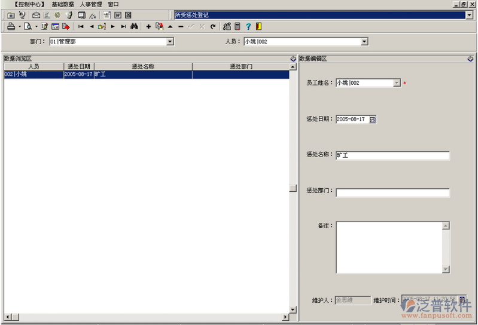Click the refresh arrow icon
Image resolution: width=478 pixels, height=325 pixels.
pos(212,26)
